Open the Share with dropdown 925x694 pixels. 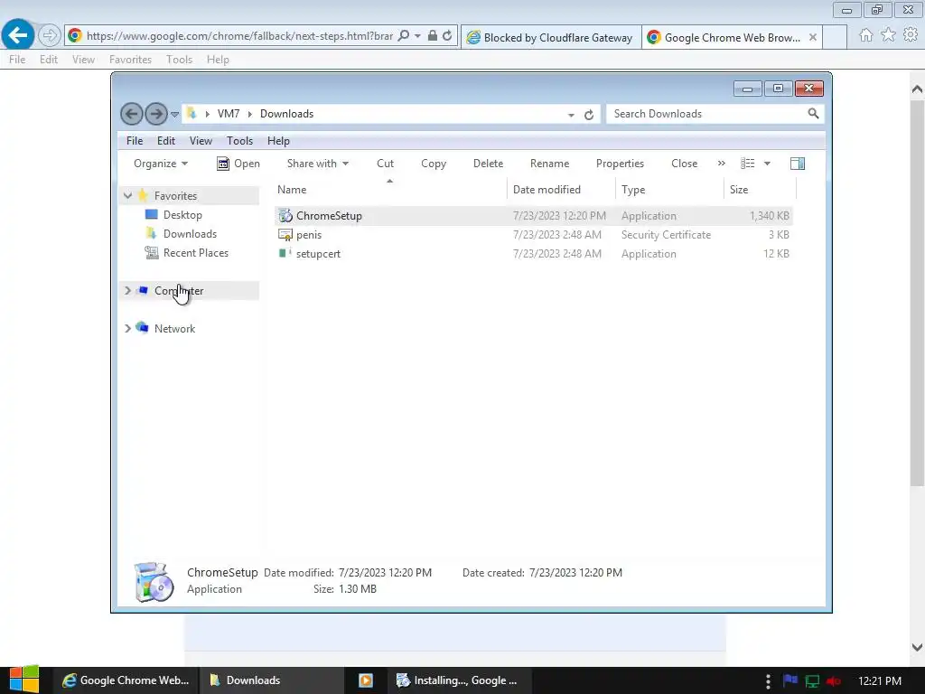317,164
